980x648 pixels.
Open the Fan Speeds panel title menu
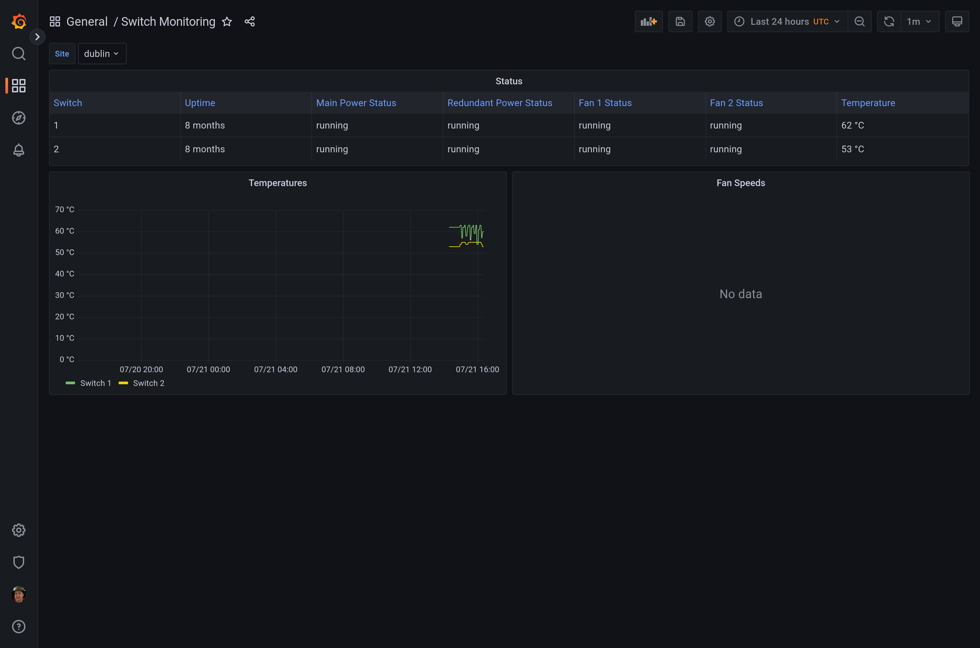pos(740,183)
